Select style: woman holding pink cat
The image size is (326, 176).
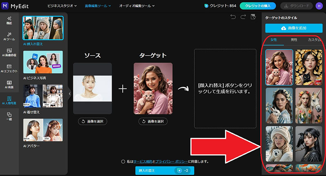pos(279,67)
